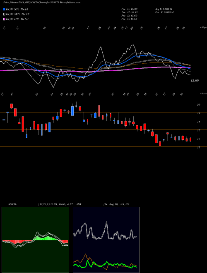
Task: Click the 'Pre L: 15.60' low value
Action: 129,16
